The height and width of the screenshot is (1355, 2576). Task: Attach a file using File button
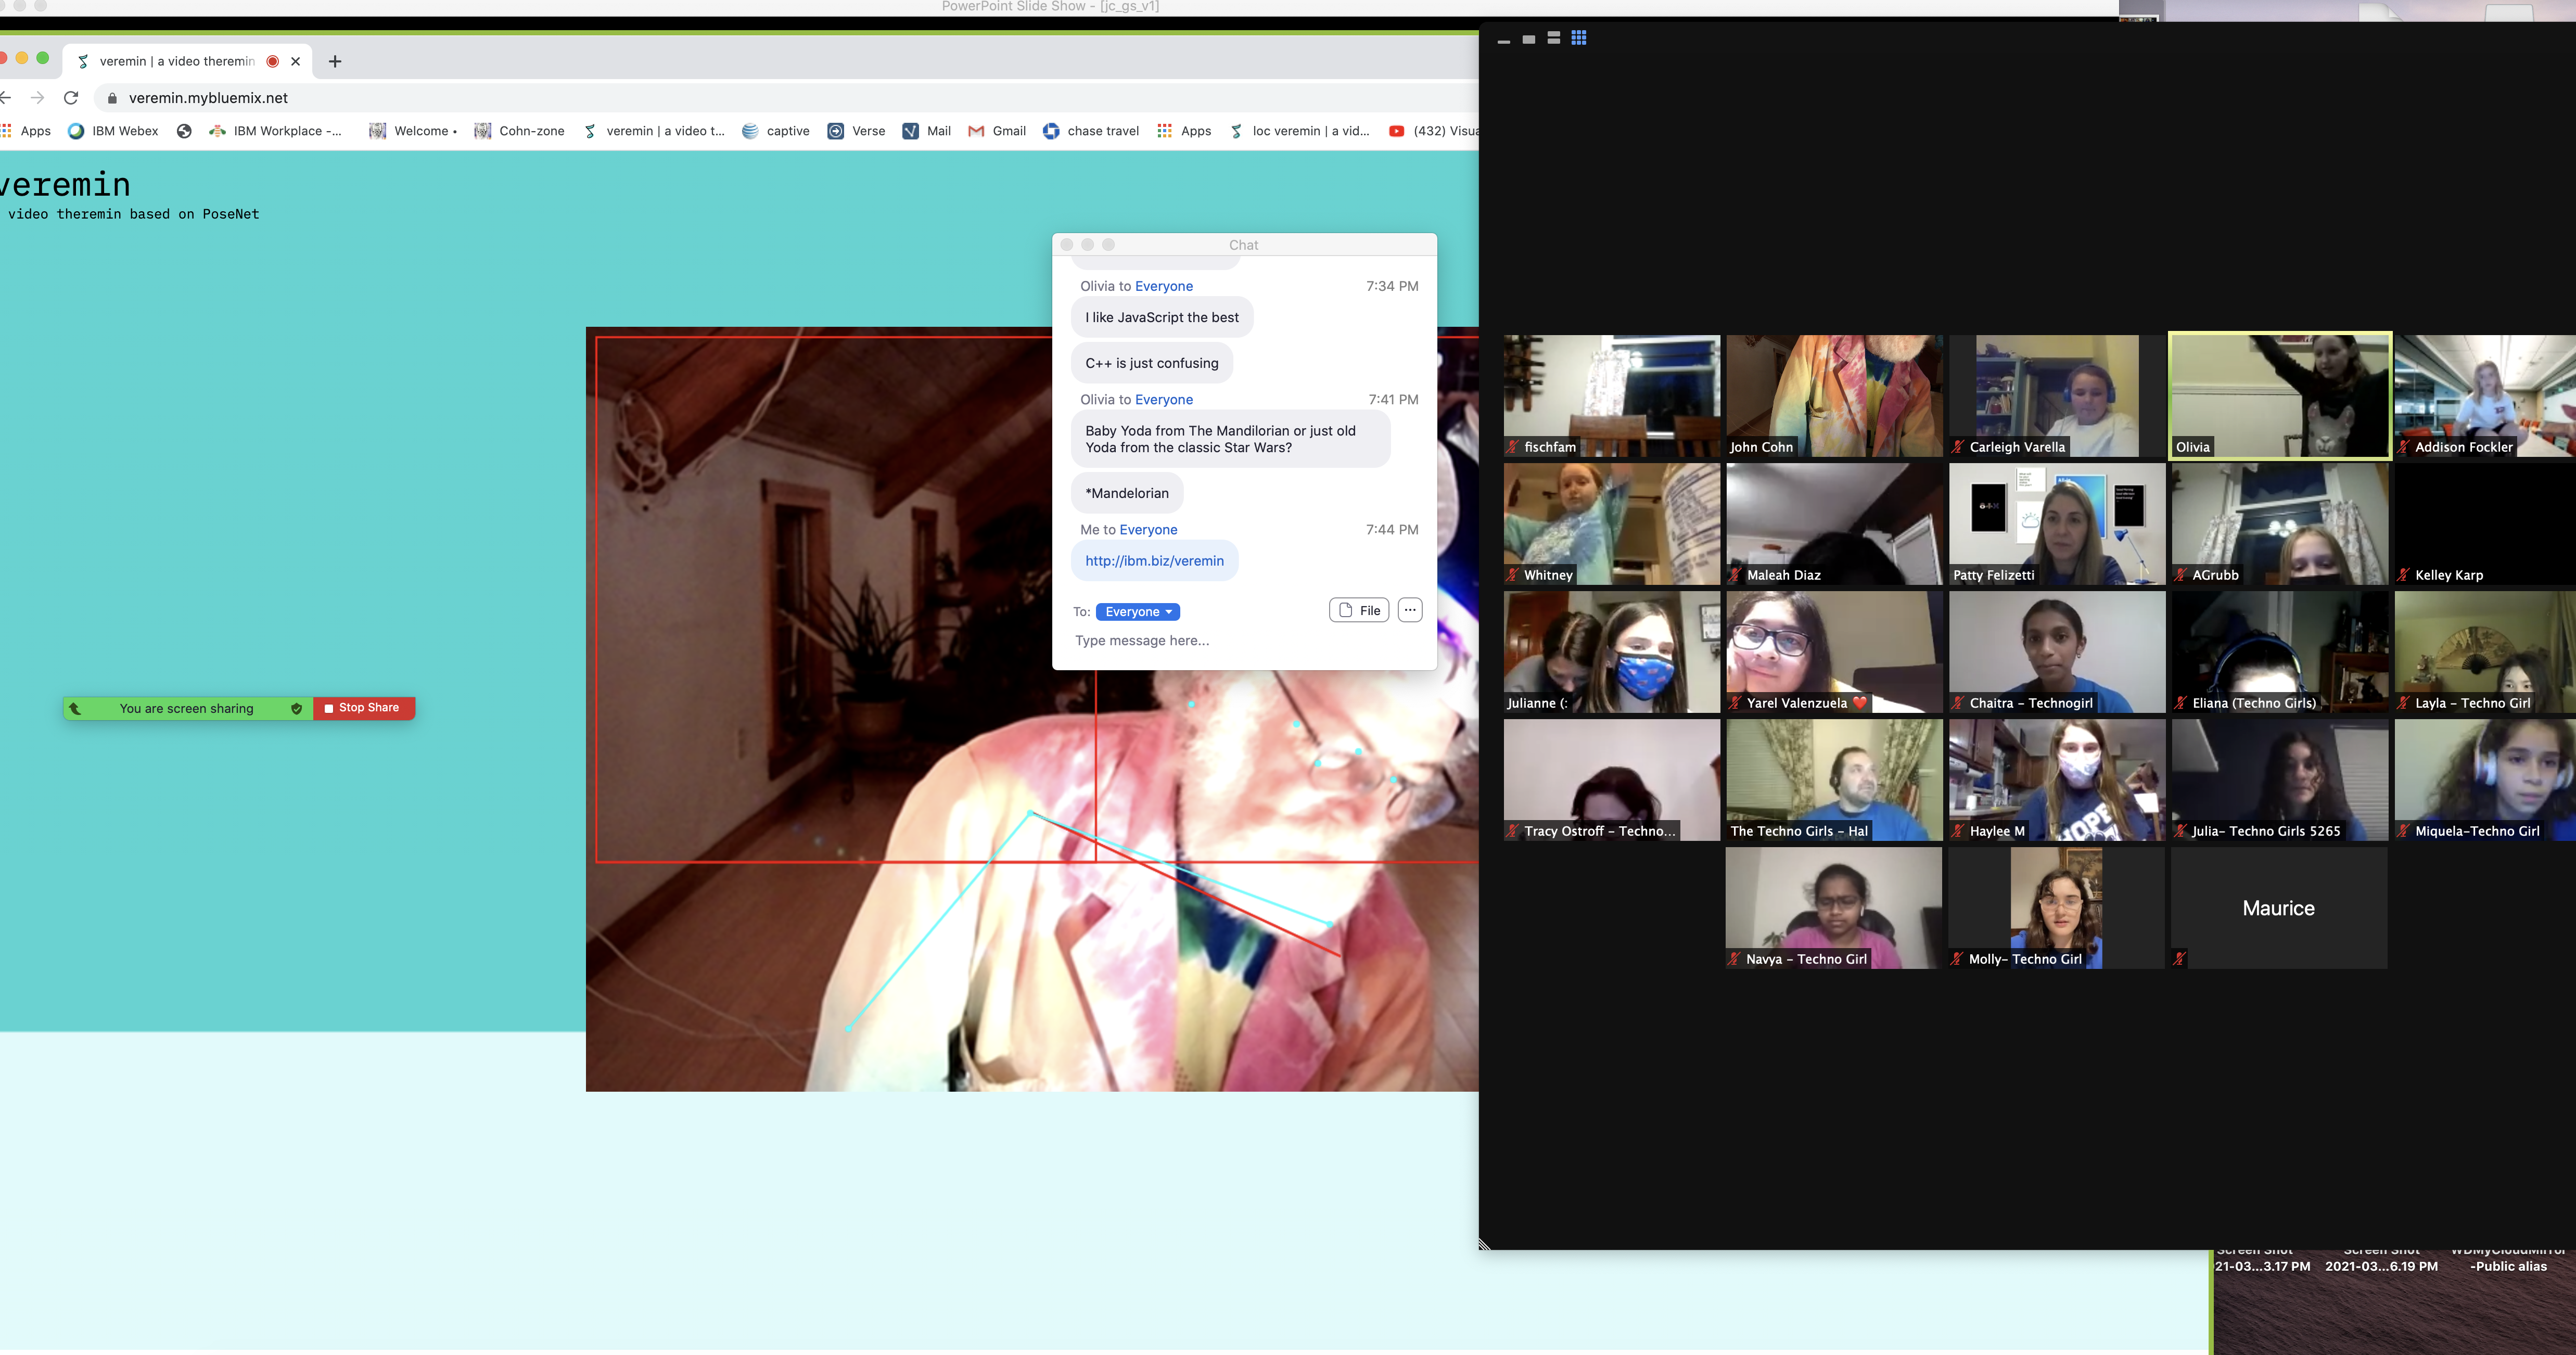[x=1359, y=610]
